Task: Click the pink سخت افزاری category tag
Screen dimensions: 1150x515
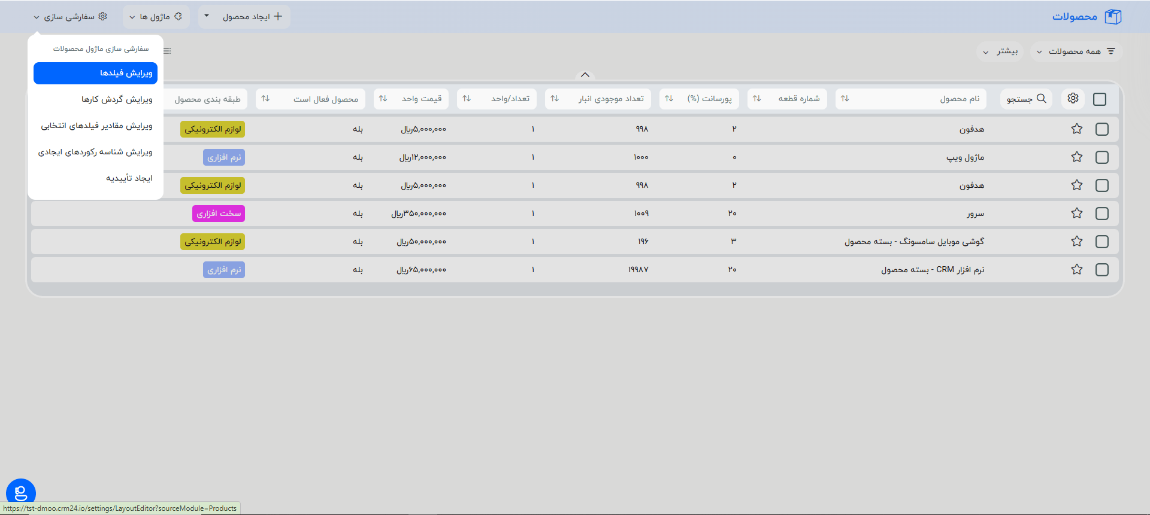Action: click(219, 214)
